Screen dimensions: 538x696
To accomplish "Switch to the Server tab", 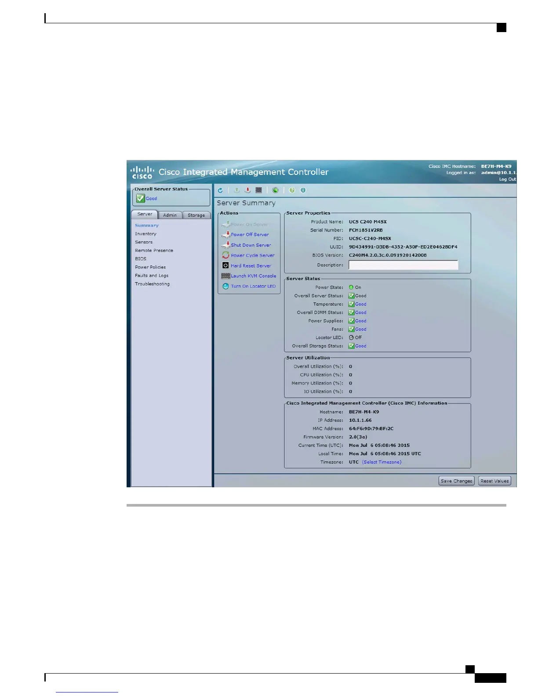I will (145, 214).
